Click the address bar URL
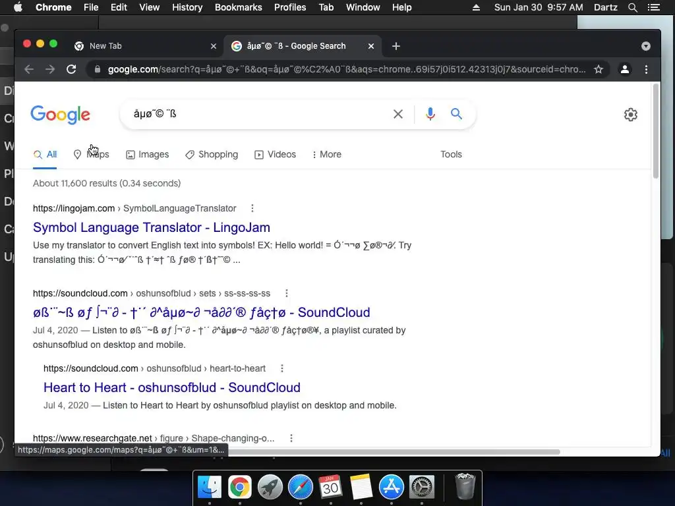This screenshot has width=675, height=506. [x=347, y=69]
